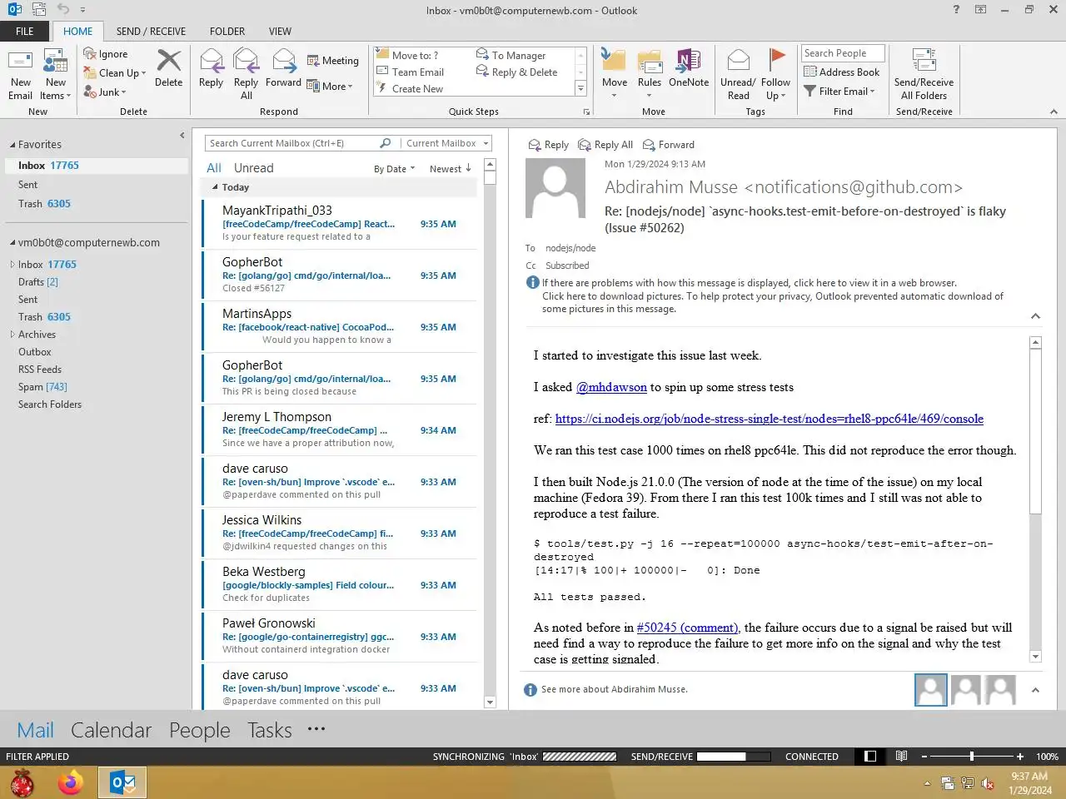Screen dimensions: 1066x799
Task: Click See more about Abdirahim Musse
Action: (x=615, y=689)
